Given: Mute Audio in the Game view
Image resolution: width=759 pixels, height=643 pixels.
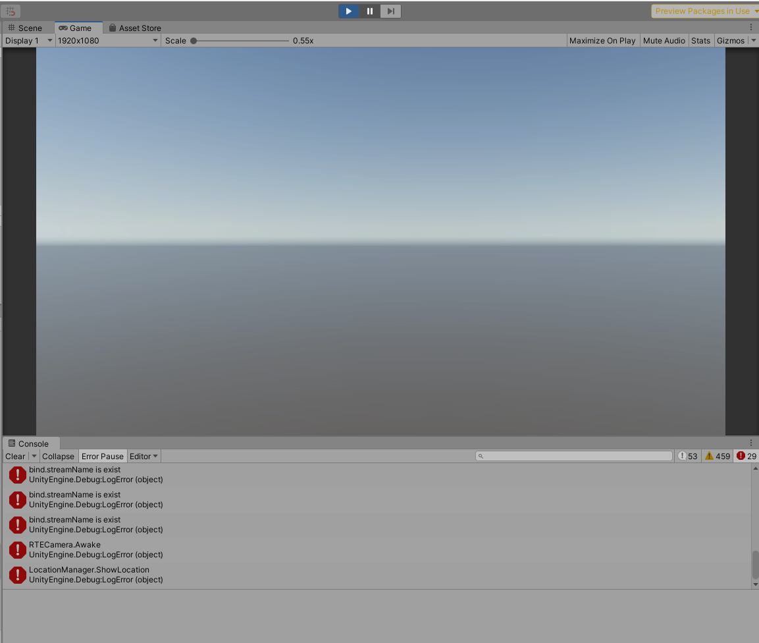Looking at the screenshot, I should tap(664, 40).
